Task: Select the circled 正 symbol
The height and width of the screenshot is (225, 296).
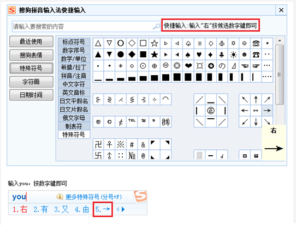Action: (211, 111)
